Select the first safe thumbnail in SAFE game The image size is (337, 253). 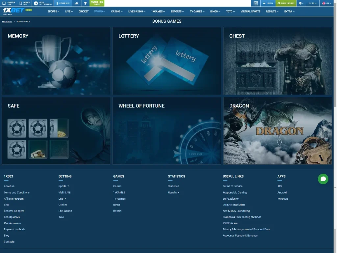pos(17,128)
